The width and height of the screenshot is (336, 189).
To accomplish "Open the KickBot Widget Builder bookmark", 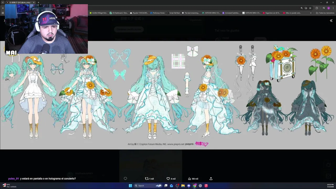I will (98, 13).
